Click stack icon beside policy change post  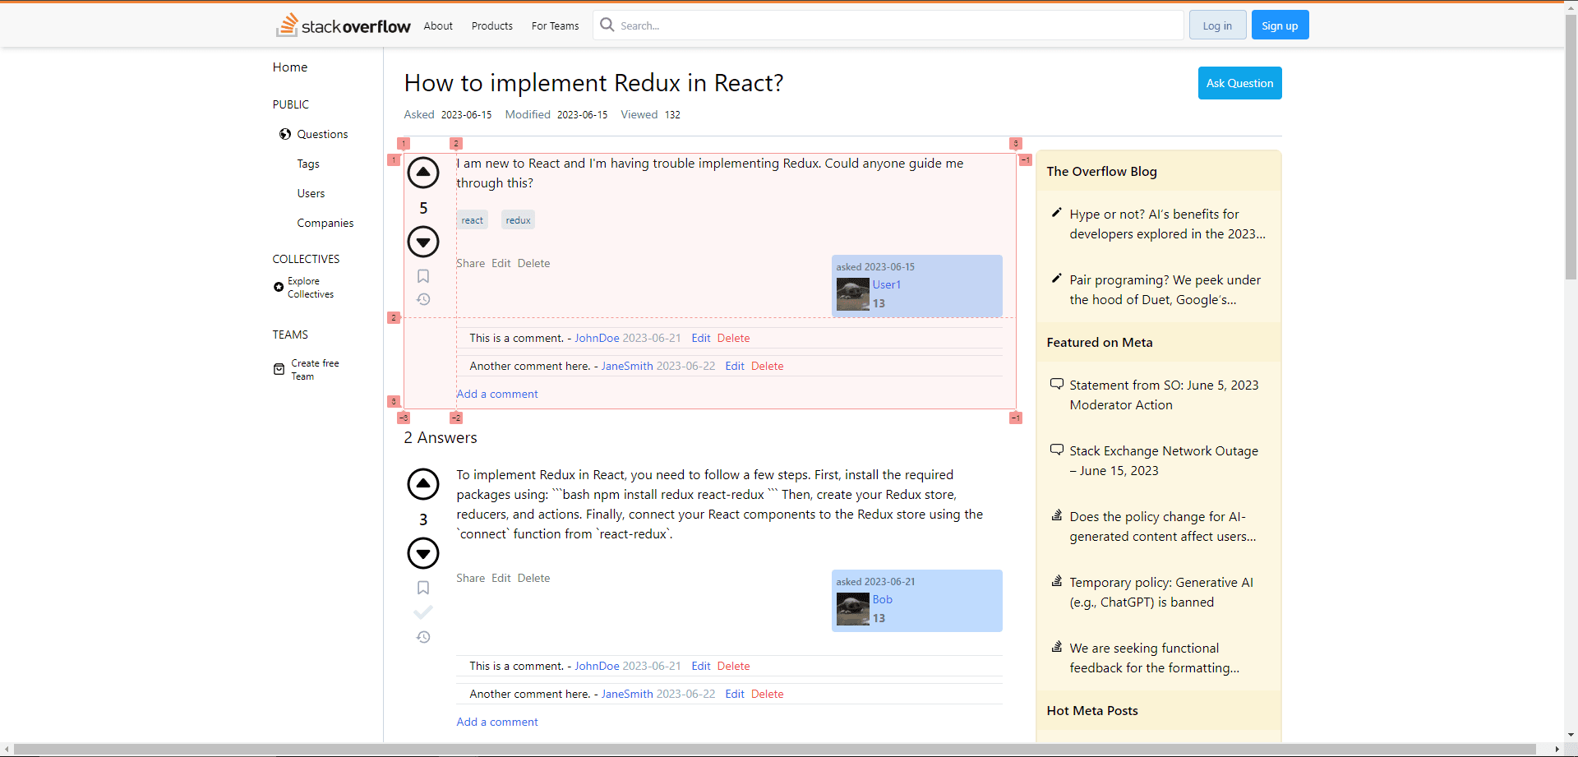pos(1057,515)
